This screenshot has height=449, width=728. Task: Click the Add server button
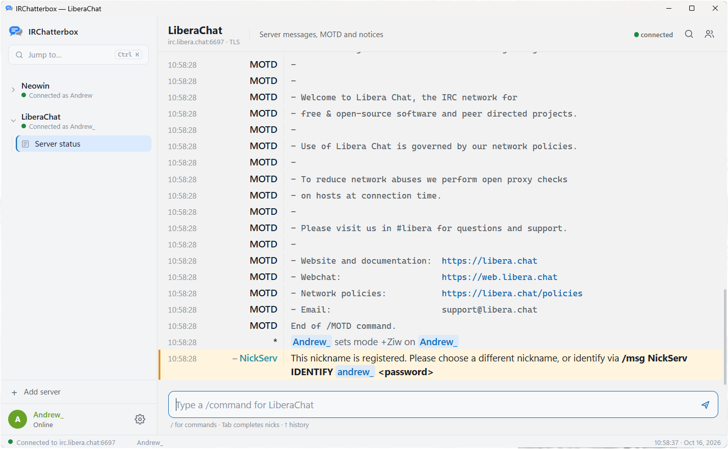36,392
